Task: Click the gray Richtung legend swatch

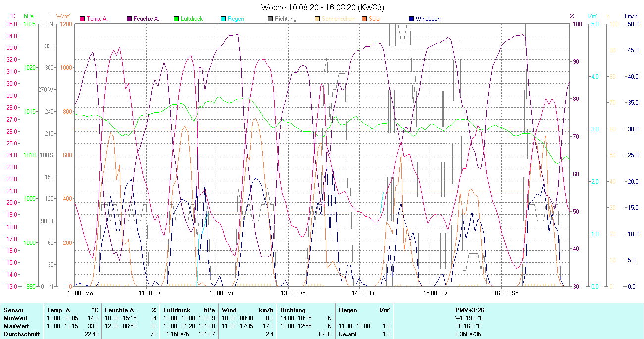Action: (270, 19)
